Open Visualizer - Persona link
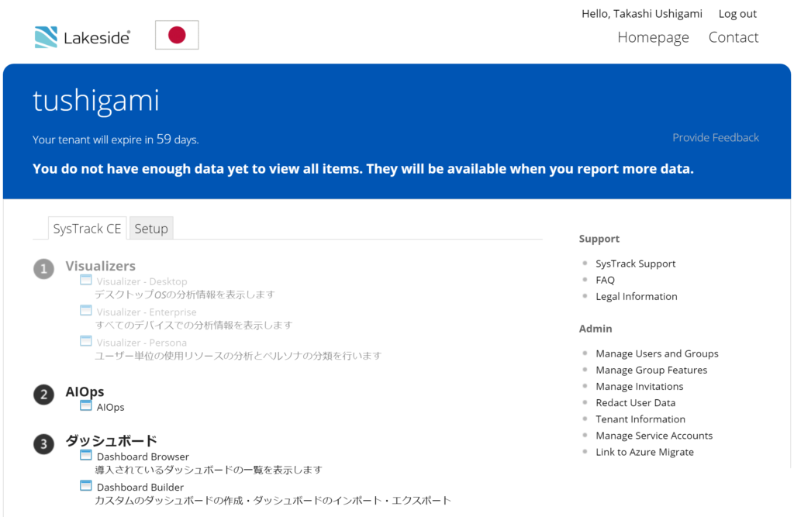 [142, 343]
